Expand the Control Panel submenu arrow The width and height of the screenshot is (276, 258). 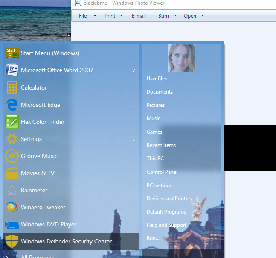tap(215, 172)
